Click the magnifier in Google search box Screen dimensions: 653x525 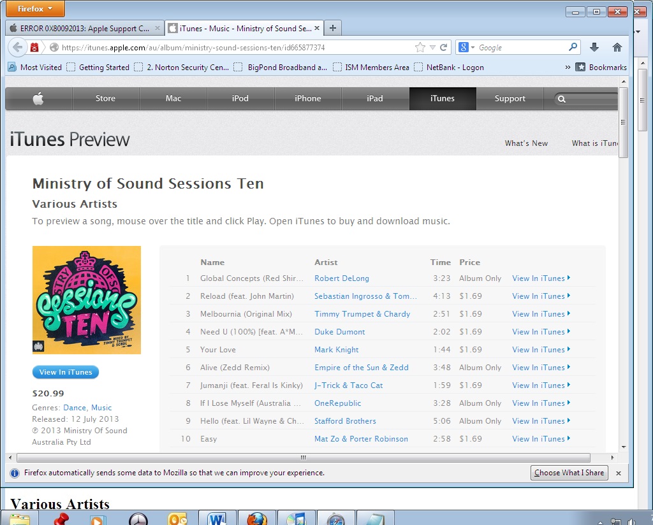(x=573, y=47)
